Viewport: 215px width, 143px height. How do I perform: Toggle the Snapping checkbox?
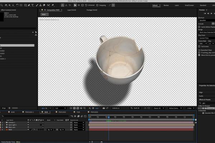tap(97, 5)
